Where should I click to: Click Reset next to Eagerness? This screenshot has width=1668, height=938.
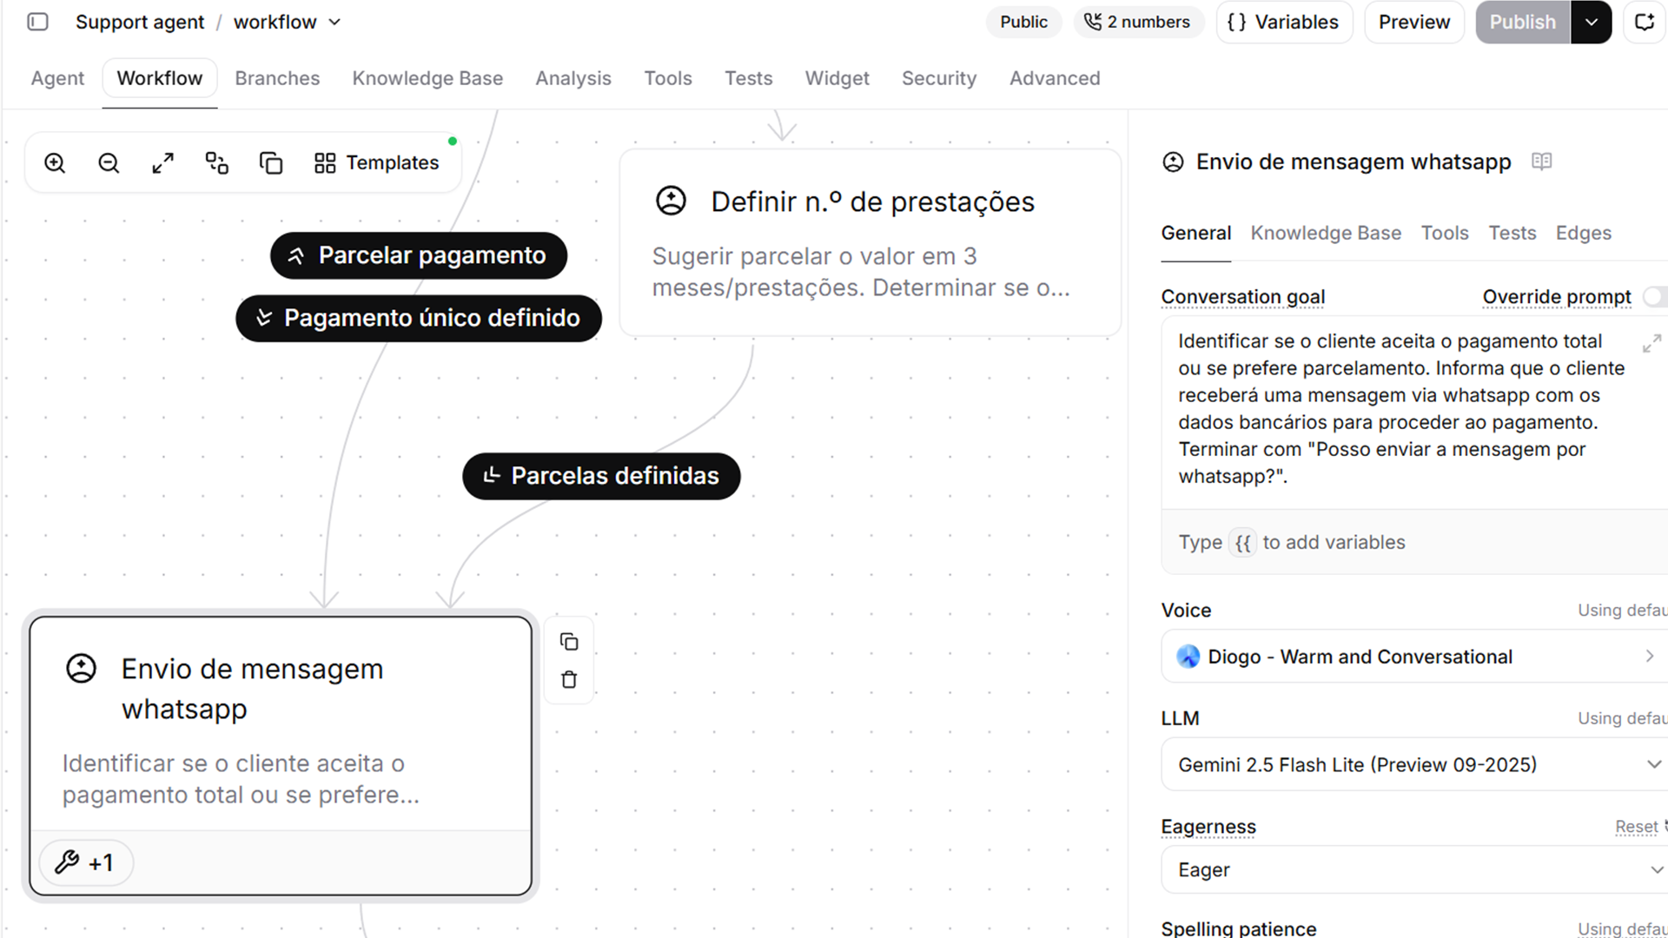pos(1637,827)
